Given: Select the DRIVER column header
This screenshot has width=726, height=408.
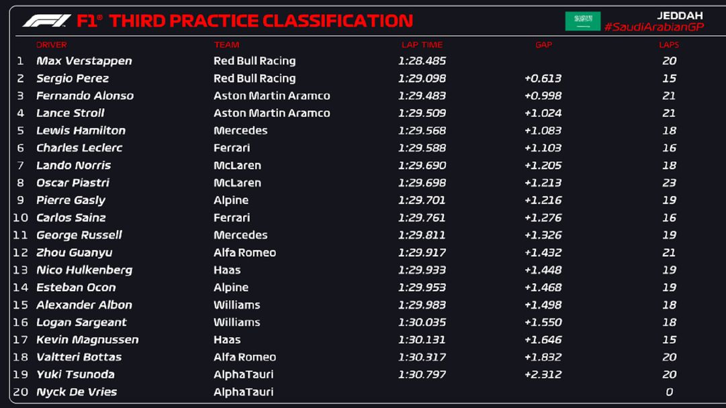Looking at the screenshot, I should [52, 45].
